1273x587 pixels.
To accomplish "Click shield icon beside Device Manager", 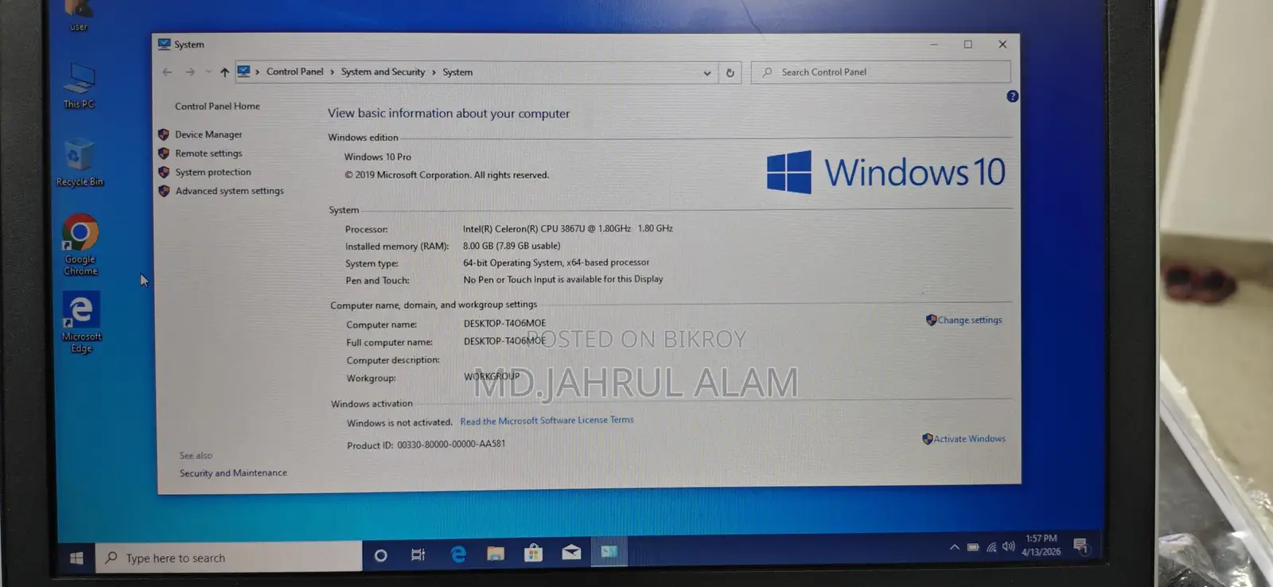I will coord(164,134).
